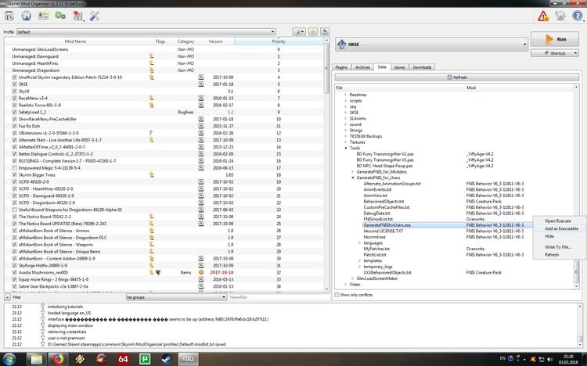Click the restore backup icon above mod list
The width and height of the screenshot is (587, 366).
tap(313, 32)
